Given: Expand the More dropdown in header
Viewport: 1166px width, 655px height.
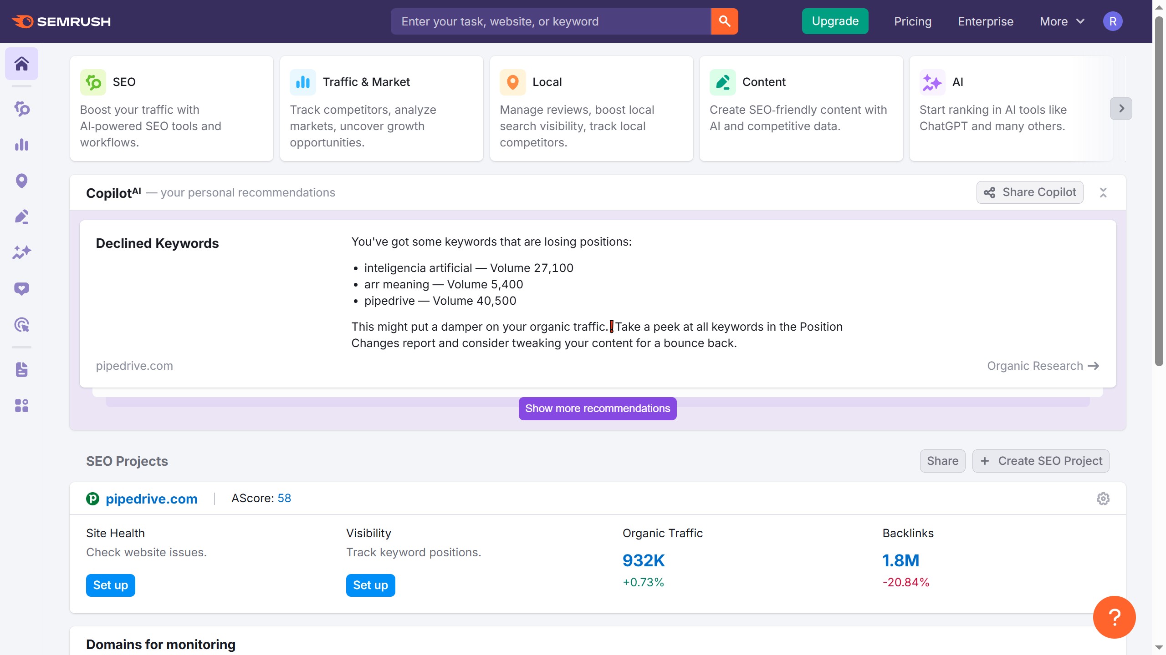Looking at the screenshot, I should [1062, 21].
